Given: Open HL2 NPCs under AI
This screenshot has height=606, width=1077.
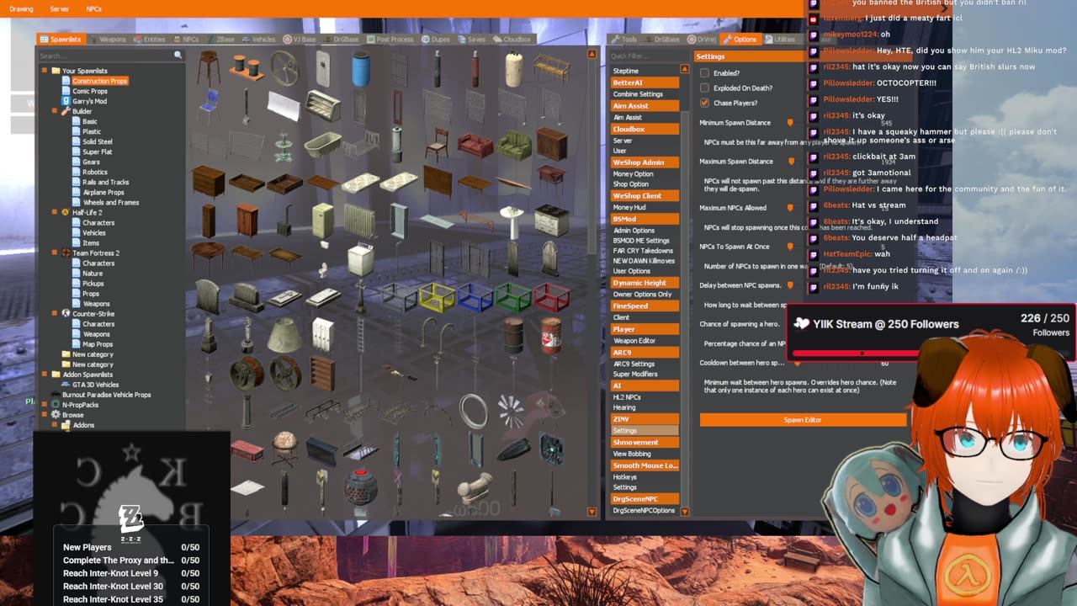Looking at the screenshot, I should (x=627, y=397).
